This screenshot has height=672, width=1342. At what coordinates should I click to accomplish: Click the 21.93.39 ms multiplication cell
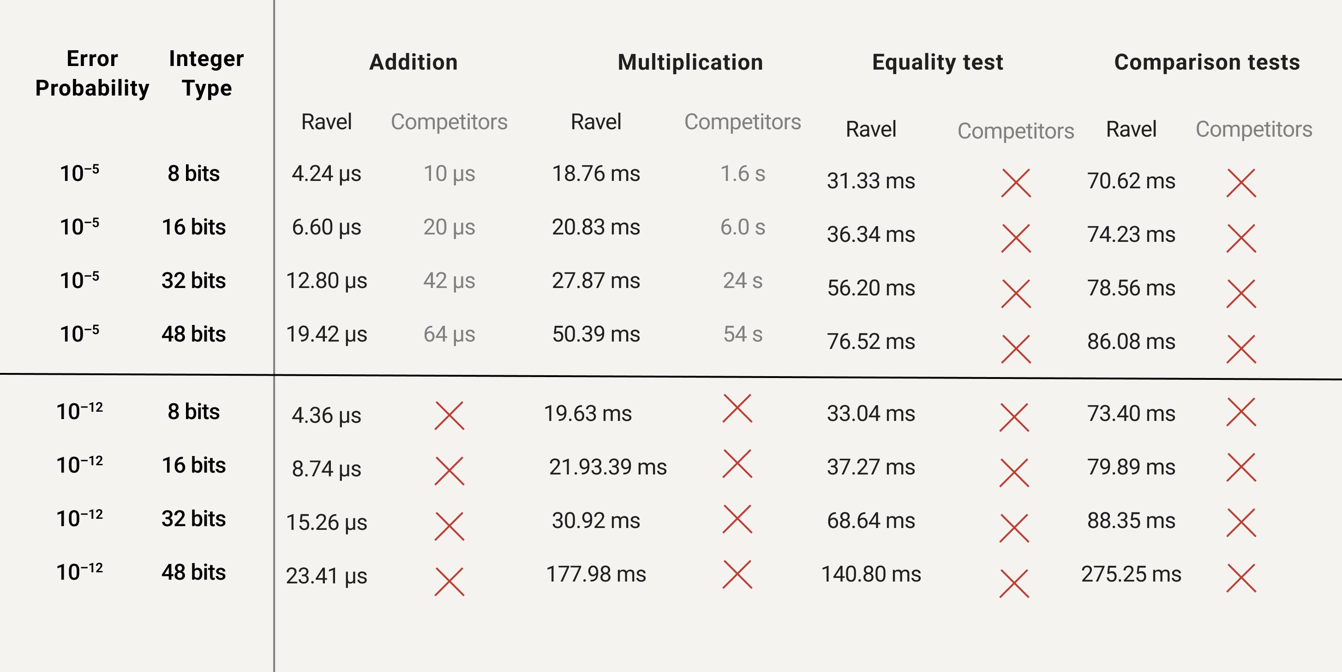point(607,467)
